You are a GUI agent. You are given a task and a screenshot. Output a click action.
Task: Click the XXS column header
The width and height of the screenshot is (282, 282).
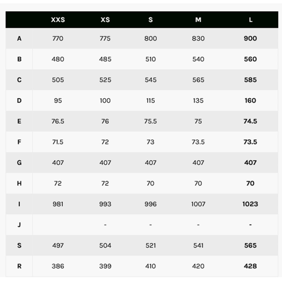coord(58,20)
